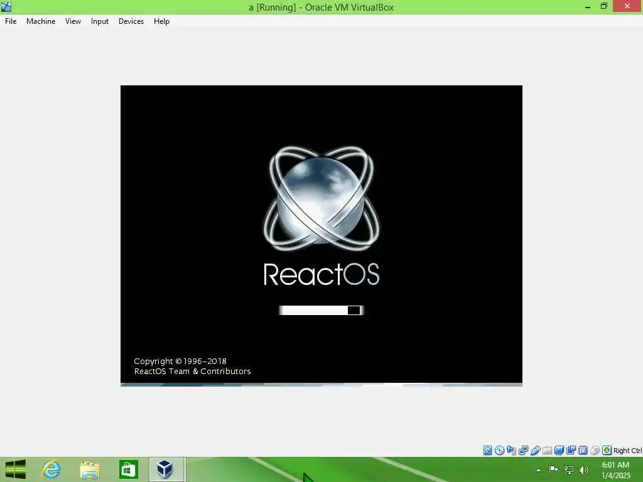Open the Help menu
Viewport: 643px width, 482px height.
tap(161, 21)
